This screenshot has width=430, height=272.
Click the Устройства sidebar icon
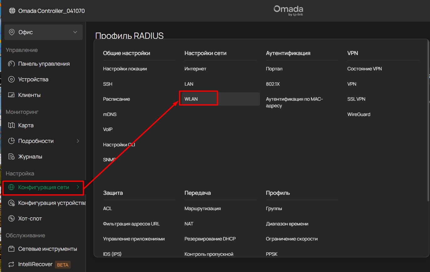tap(12, 79)
